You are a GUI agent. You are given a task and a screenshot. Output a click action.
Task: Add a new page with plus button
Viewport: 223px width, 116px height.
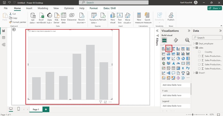coord(46,109)
